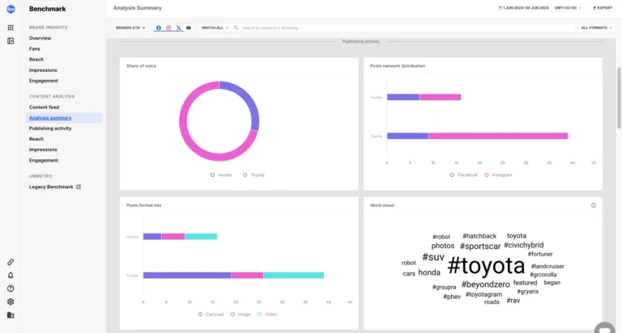Click the Word cloud info icon
The width and height of the screenshot is (622, 333).
click(594, 205)
